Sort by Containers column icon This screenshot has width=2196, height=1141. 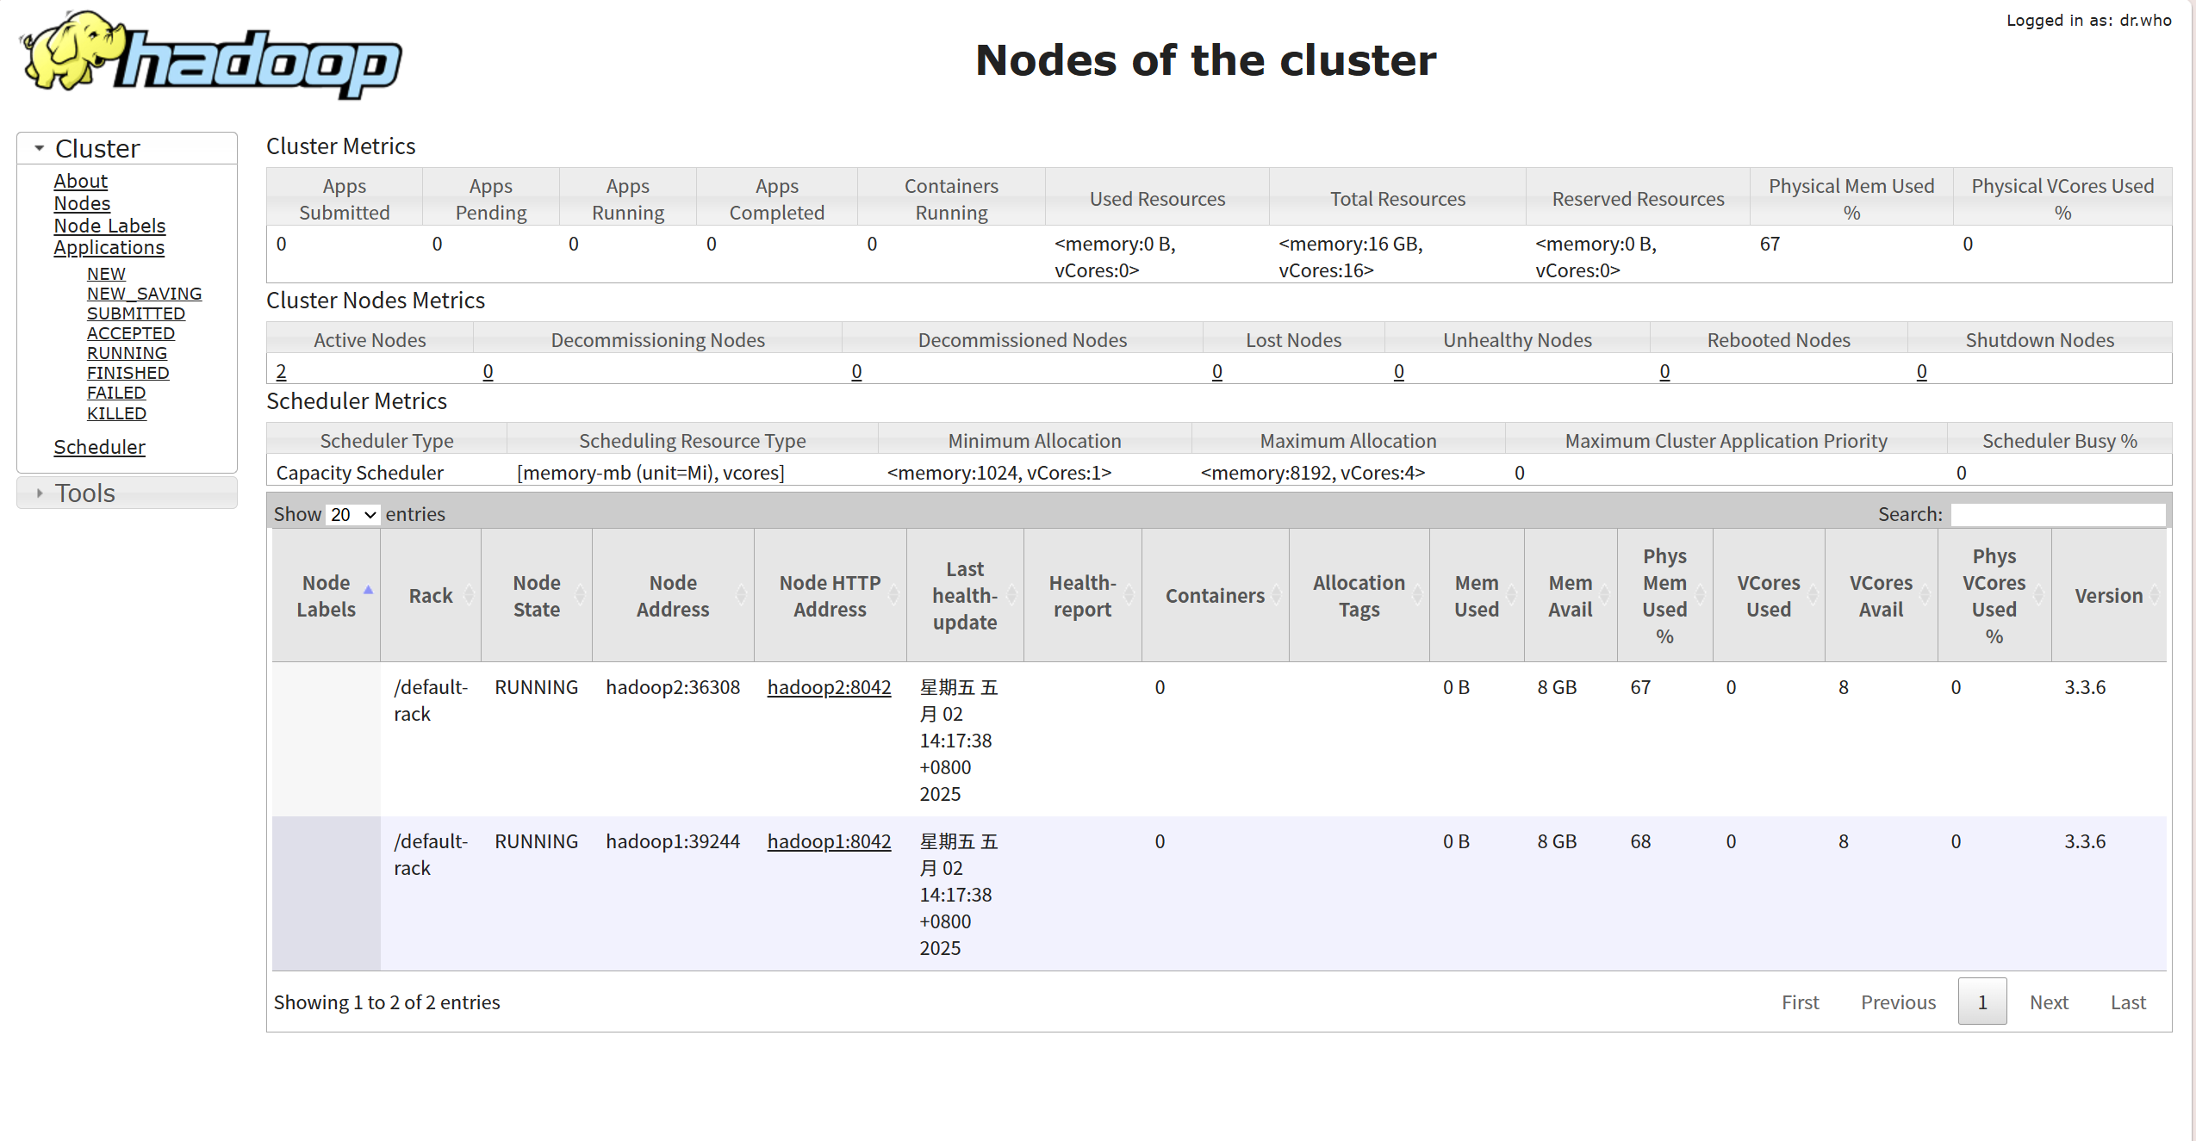(1277, 595)
